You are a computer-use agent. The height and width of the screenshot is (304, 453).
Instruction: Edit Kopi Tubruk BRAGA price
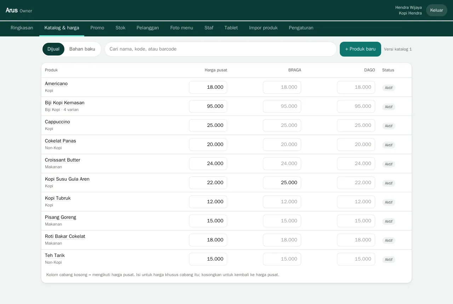282,202
